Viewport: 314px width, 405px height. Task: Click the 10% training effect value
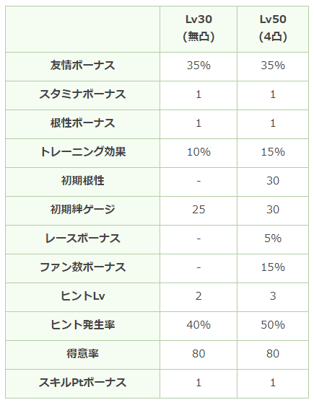(x=199, y=152)
